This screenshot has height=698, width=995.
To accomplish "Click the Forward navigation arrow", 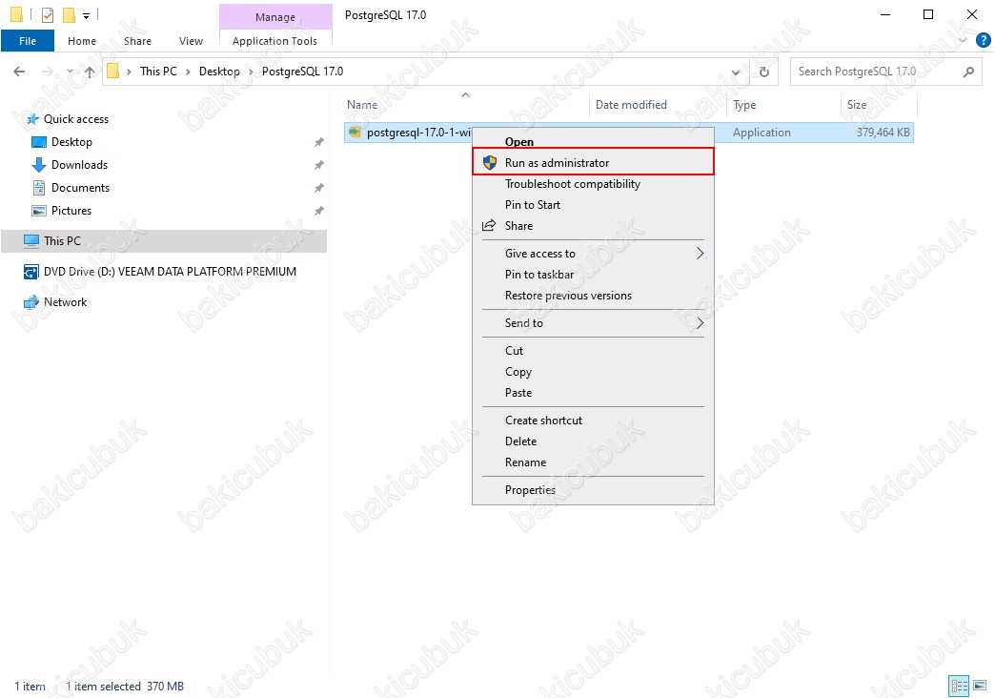I will point(47,72).
